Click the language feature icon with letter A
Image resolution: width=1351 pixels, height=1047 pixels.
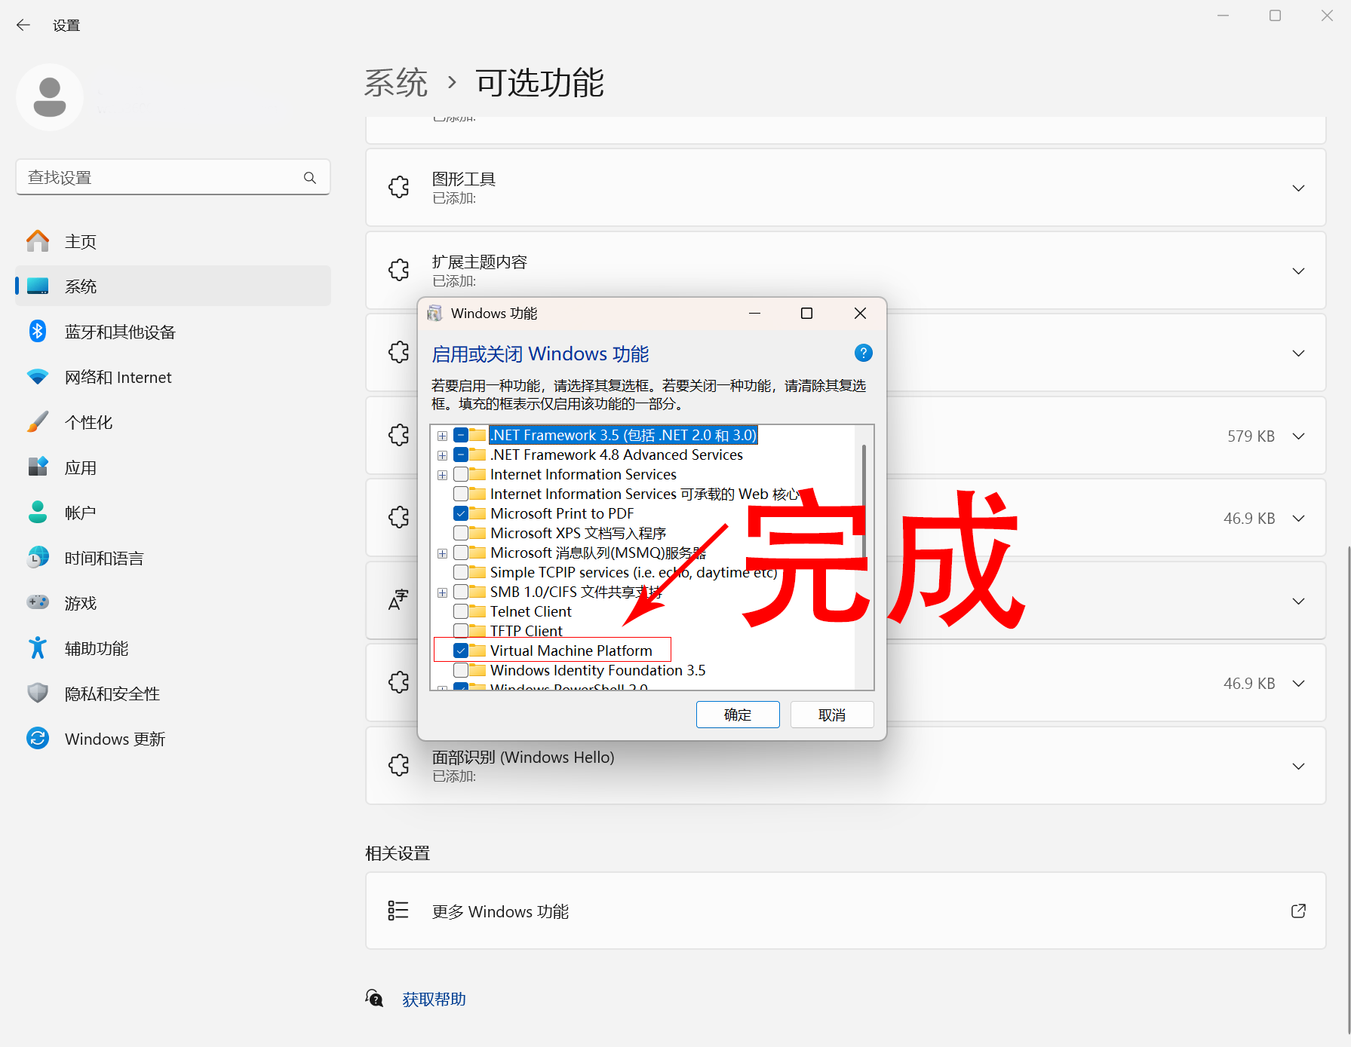(x=398, y=601)
